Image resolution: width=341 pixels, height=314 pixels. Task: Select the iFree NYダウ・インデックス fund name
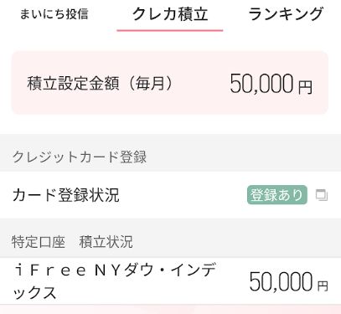pyautogui.click(x=116, y=281)
